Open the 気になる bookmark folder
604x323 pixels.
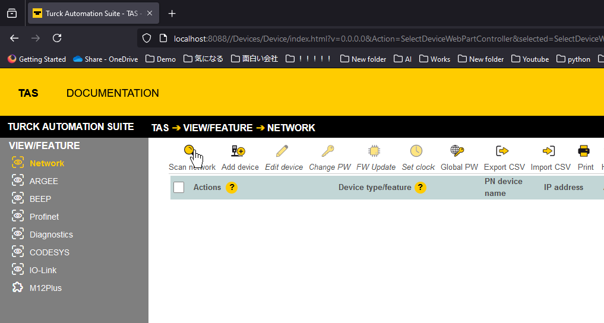tap(203, 59)
